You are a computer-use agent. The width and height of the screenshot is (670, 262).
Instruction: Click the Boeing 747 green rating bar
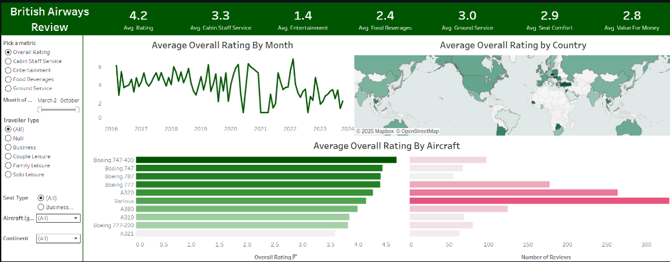coord(259,168)
